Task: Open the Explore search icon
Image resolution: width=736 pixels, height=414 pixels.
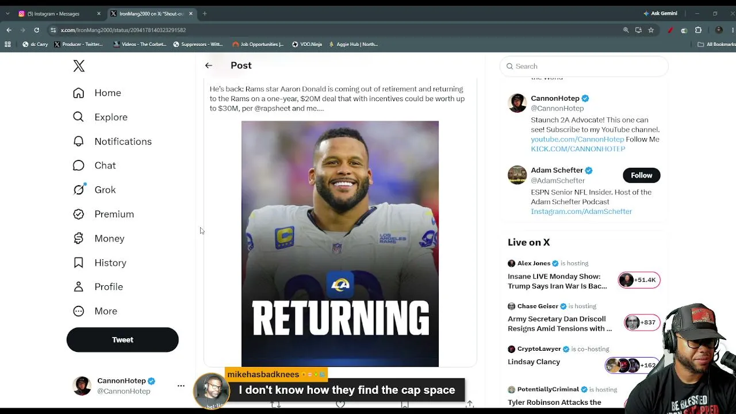Action: 78,117
